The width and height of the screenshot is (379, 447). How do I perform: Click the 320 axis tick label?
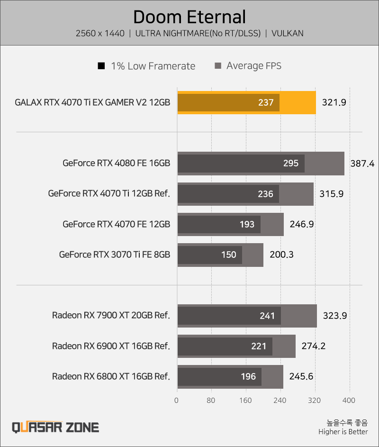point(314,401)
